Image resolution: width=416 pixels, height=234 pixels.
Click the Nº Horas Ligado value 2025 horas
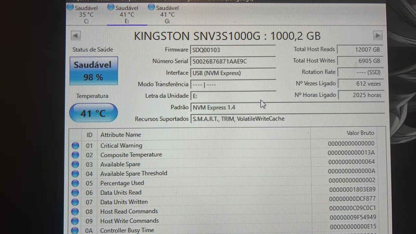(x=361, y=95)
